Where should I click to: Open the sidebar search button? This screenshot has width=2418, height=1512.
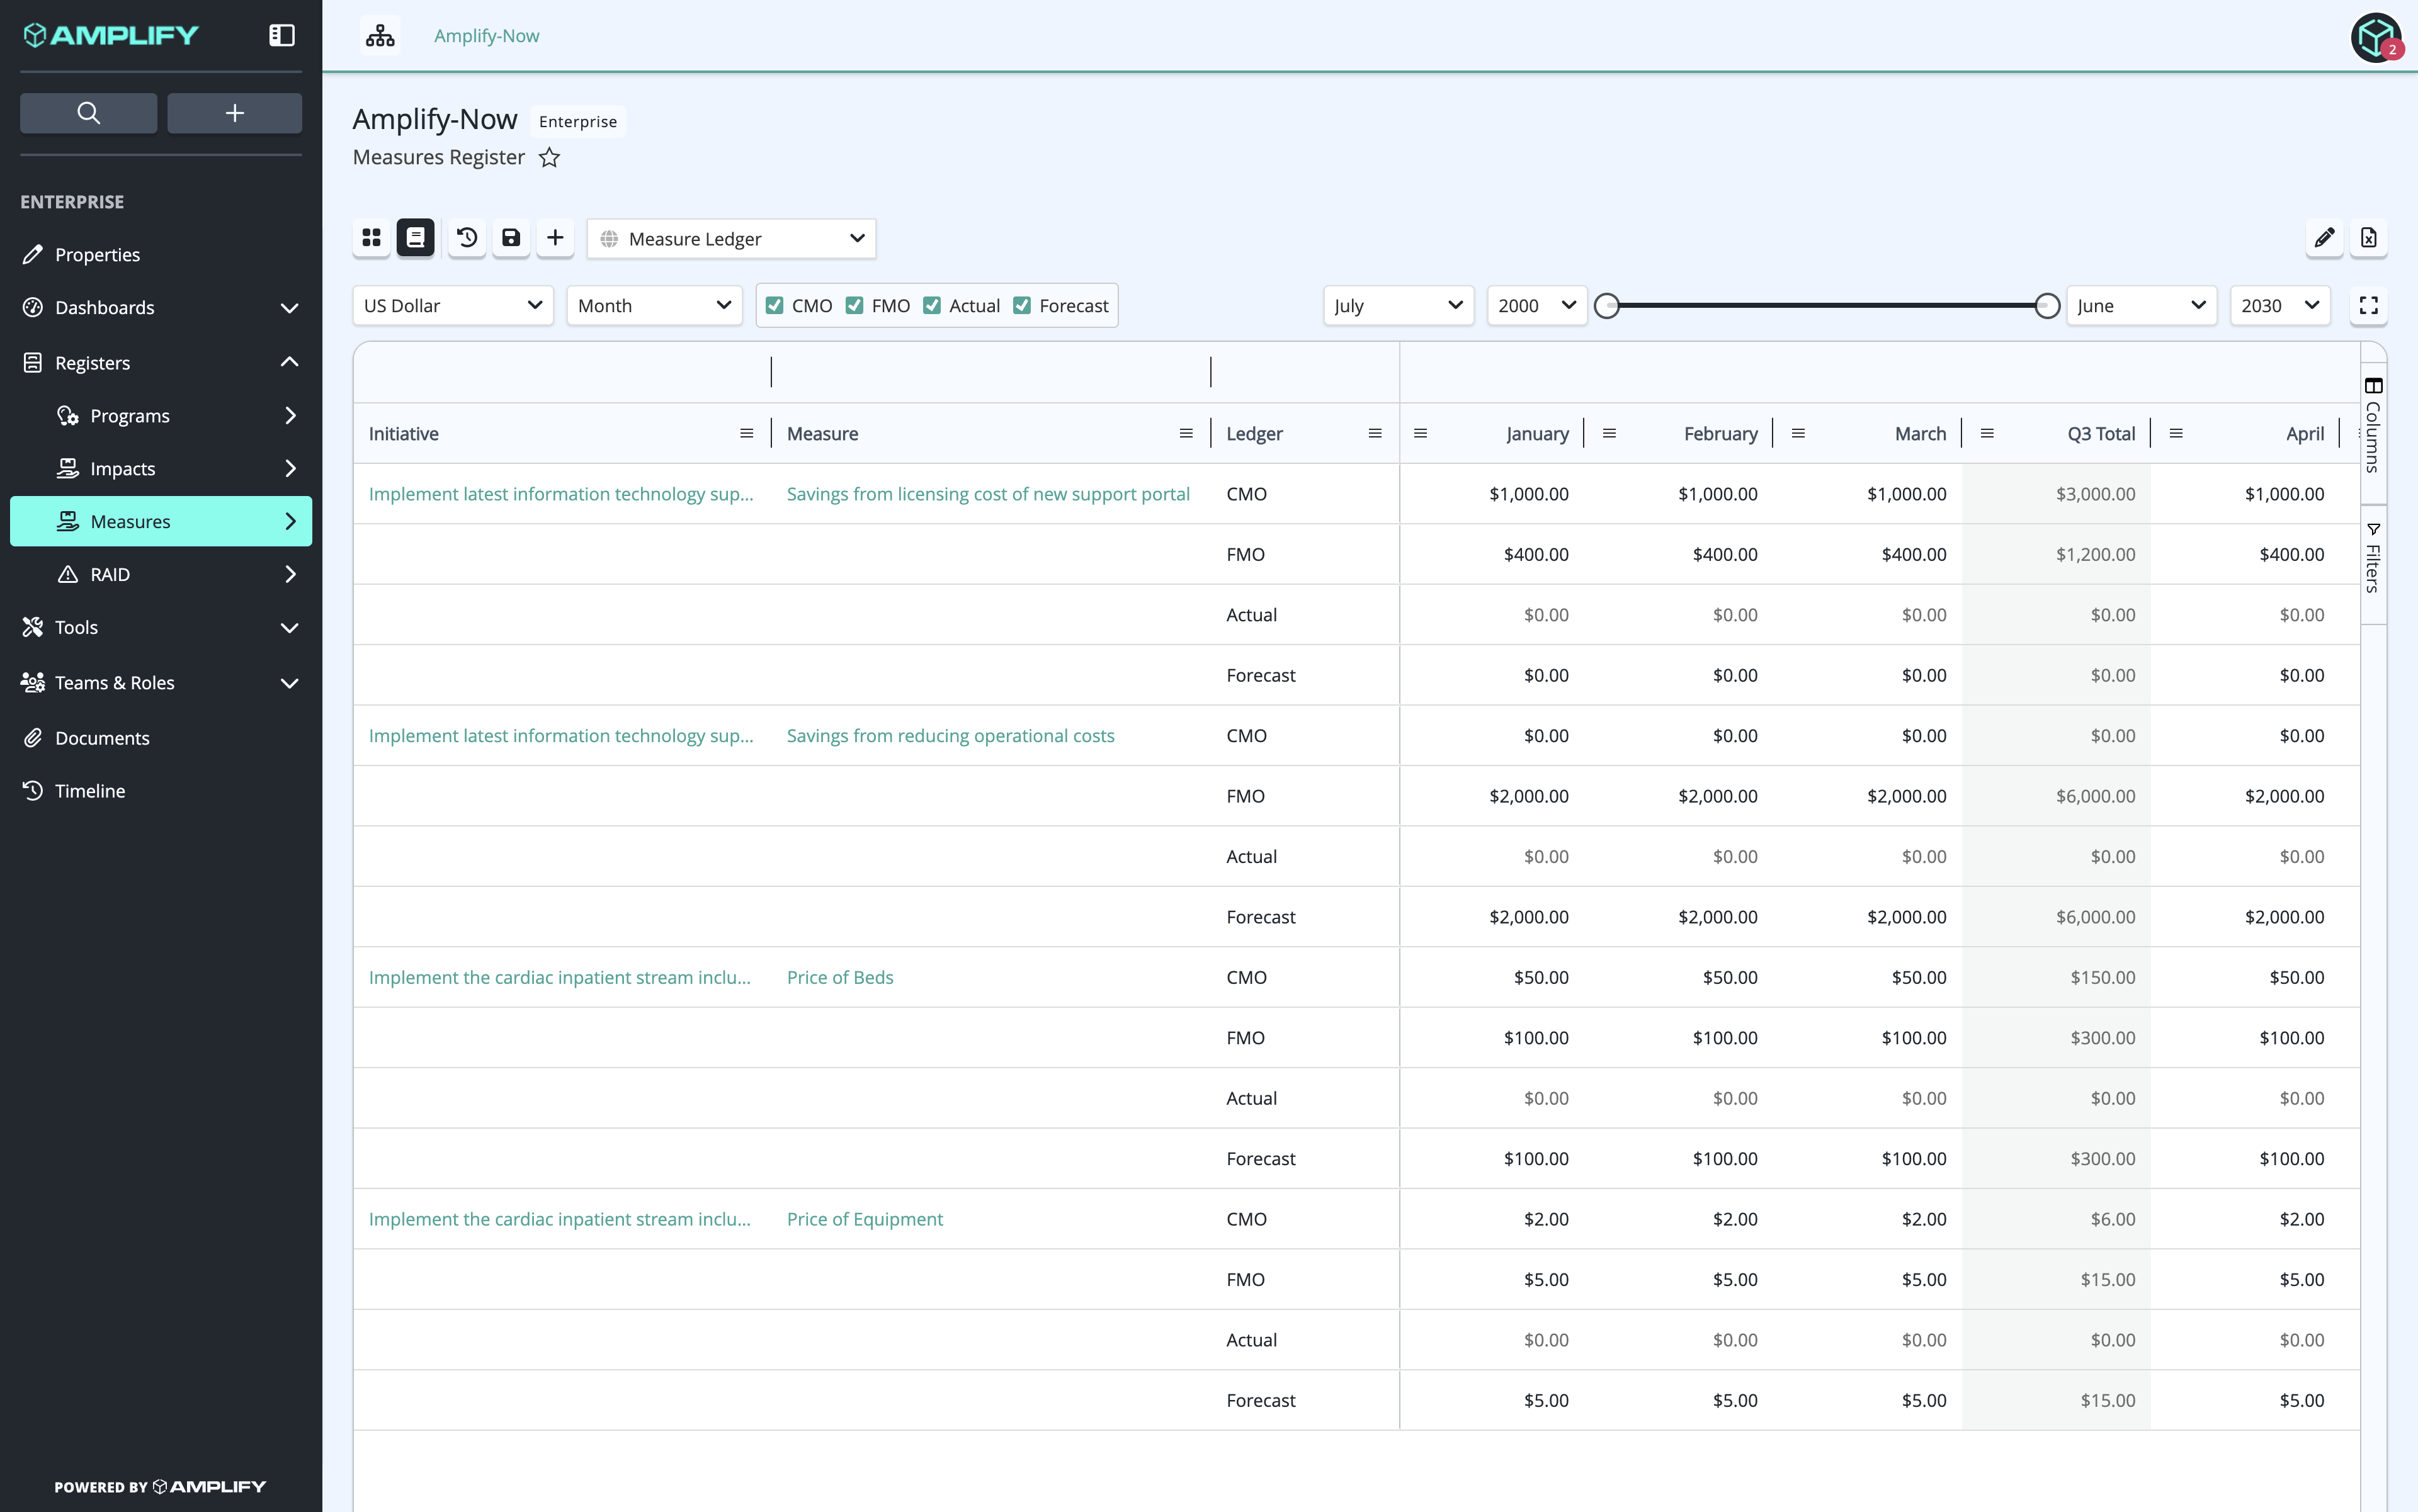[88, 113]
